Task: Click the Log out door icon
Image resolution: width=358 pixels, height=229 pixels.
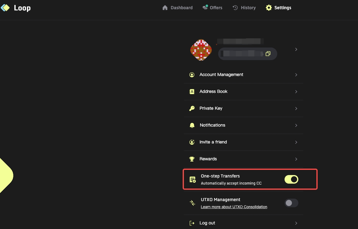Action: [x=192, y=223]
